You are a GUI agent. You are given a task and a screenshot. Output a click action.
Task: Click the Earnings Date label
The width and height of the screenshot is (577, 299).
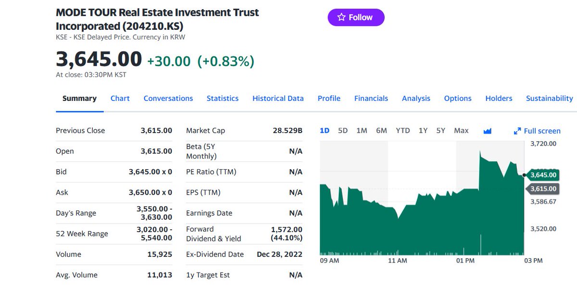pos(209,213)
